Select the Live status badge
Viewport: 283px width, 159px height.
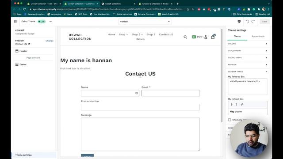tap(42, 22)
